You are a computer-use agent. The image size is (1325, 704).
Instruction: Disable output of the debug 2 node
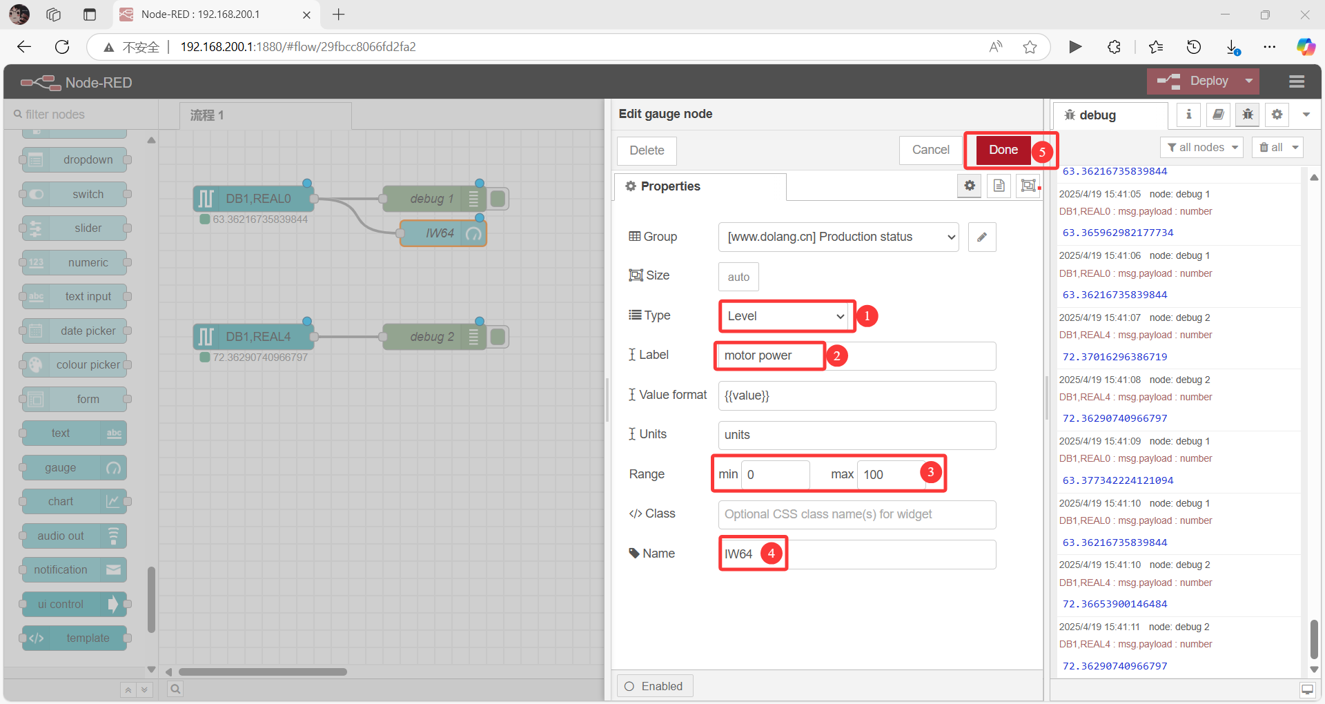pos(498,336)
